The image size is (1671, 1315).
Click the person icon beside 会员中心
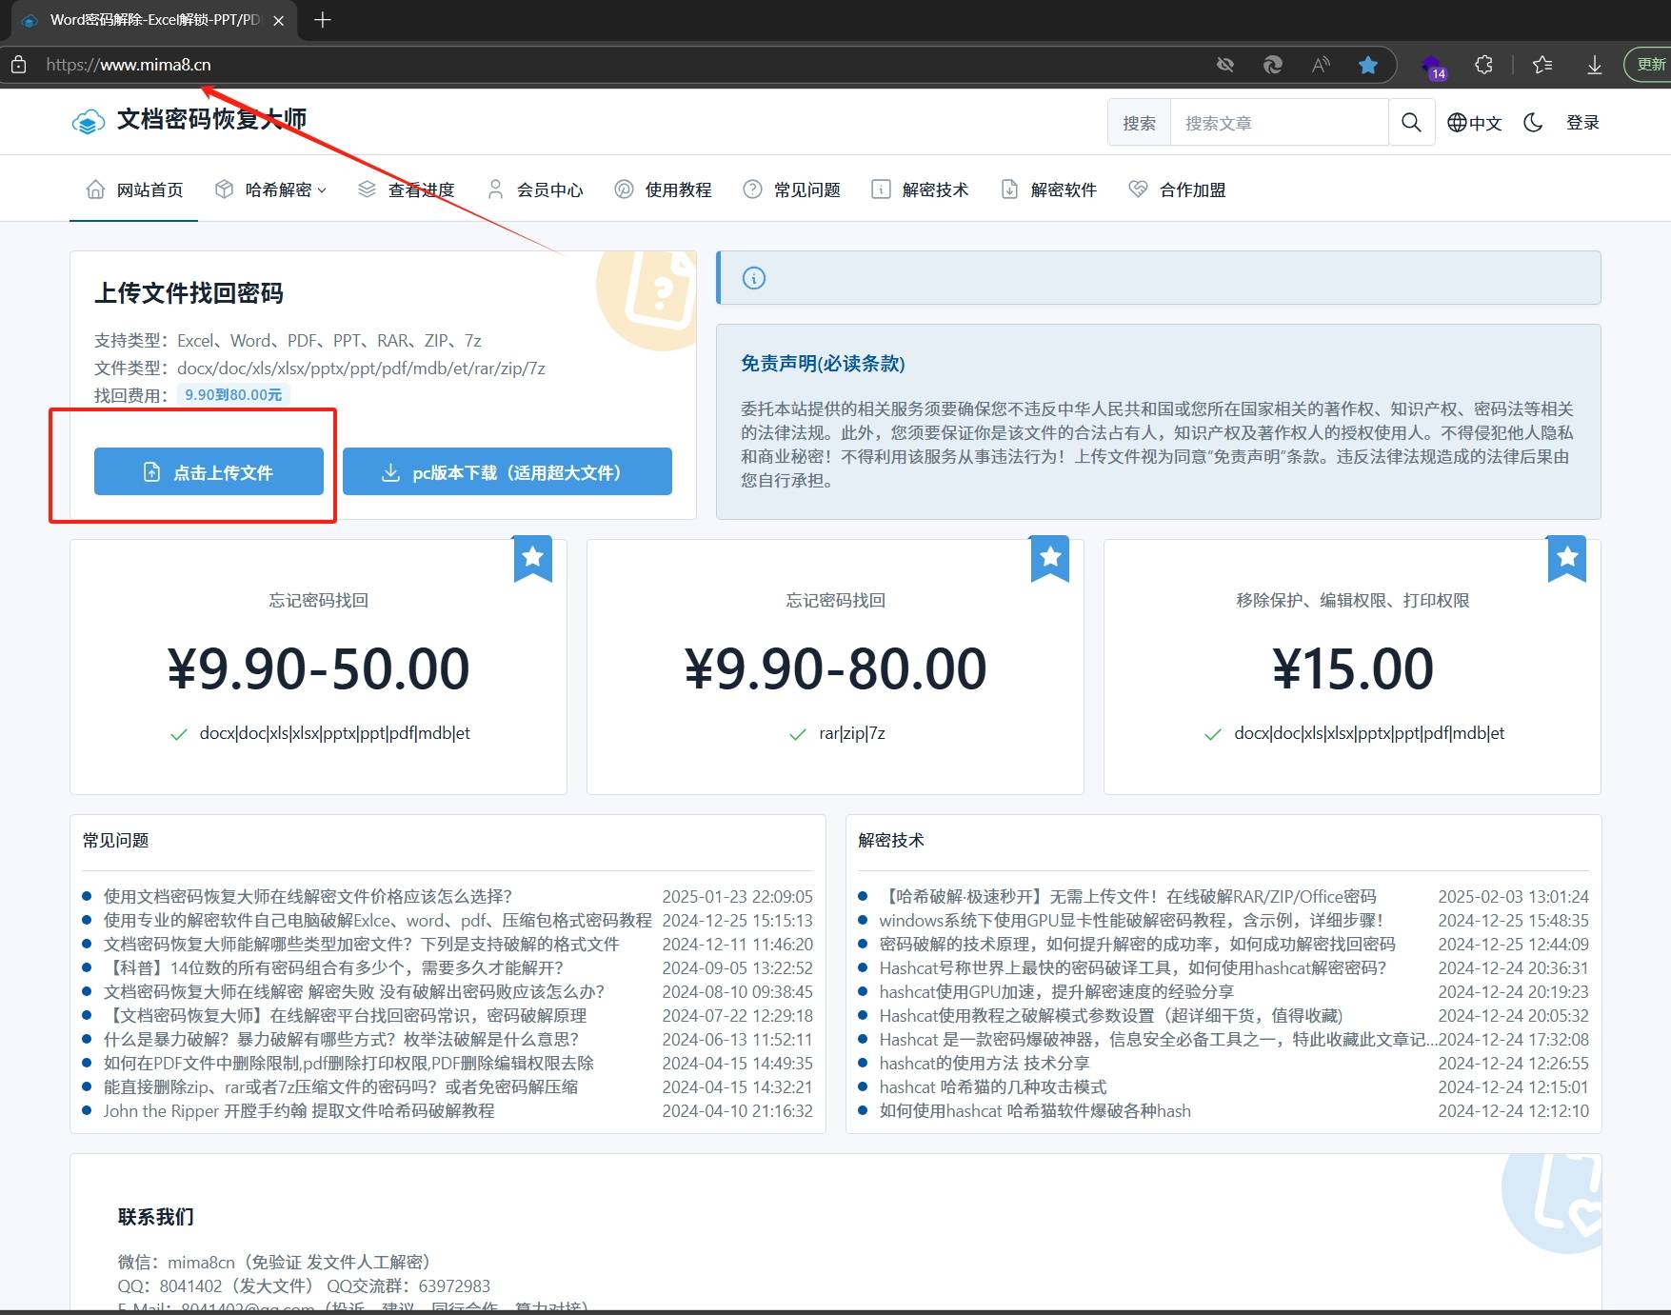pos(495,189)
